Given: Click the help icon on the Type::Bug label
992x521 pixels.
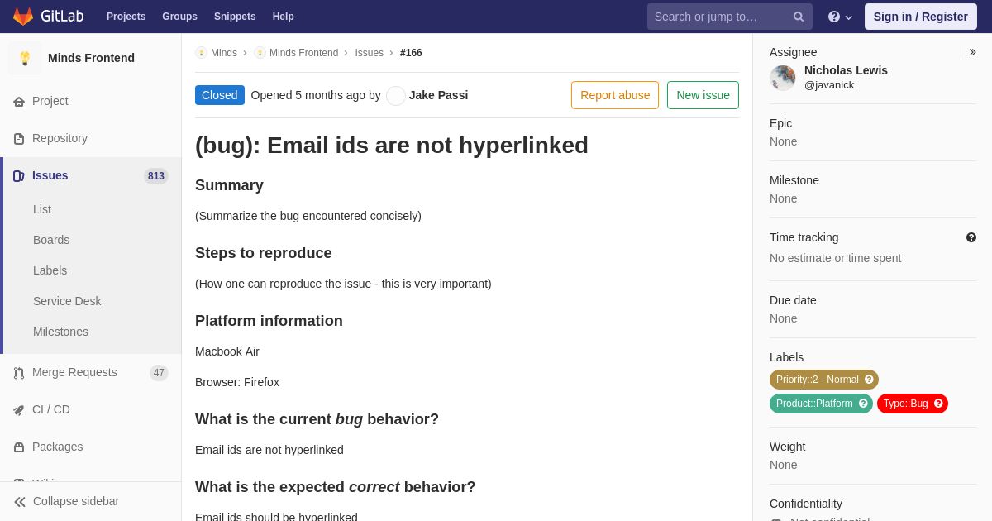Looking at the screenshot, I should tap(938, 404).
